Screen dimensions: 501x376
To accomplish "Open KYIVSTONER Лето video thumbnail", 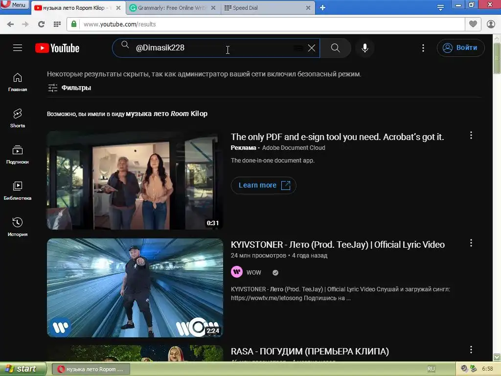I will point(135,288).
